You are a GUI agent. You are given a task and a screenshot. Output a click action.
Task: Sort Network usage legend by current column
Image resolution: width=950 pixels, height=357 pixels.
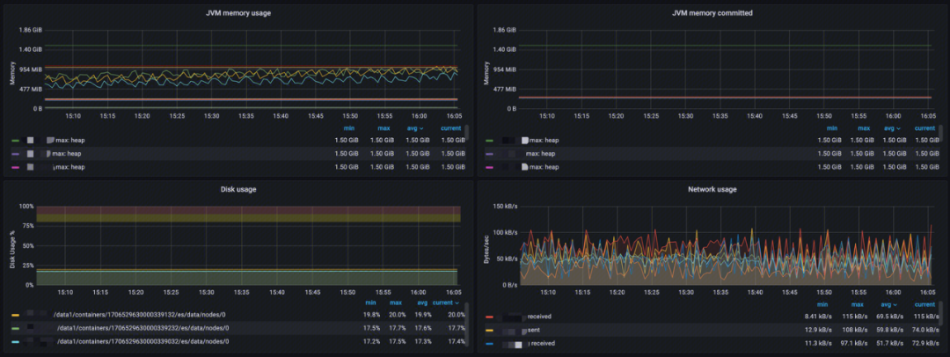924,302
